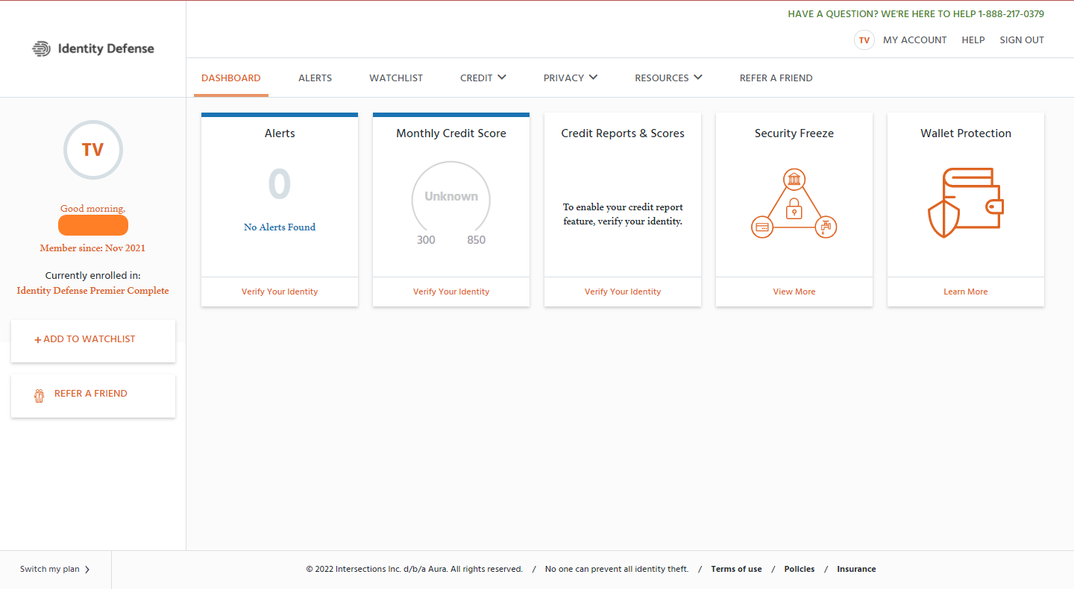Click the Identity Defense fingerprint logo
Viewport: 1074px width, 589px height.
[x=41, y=49]
